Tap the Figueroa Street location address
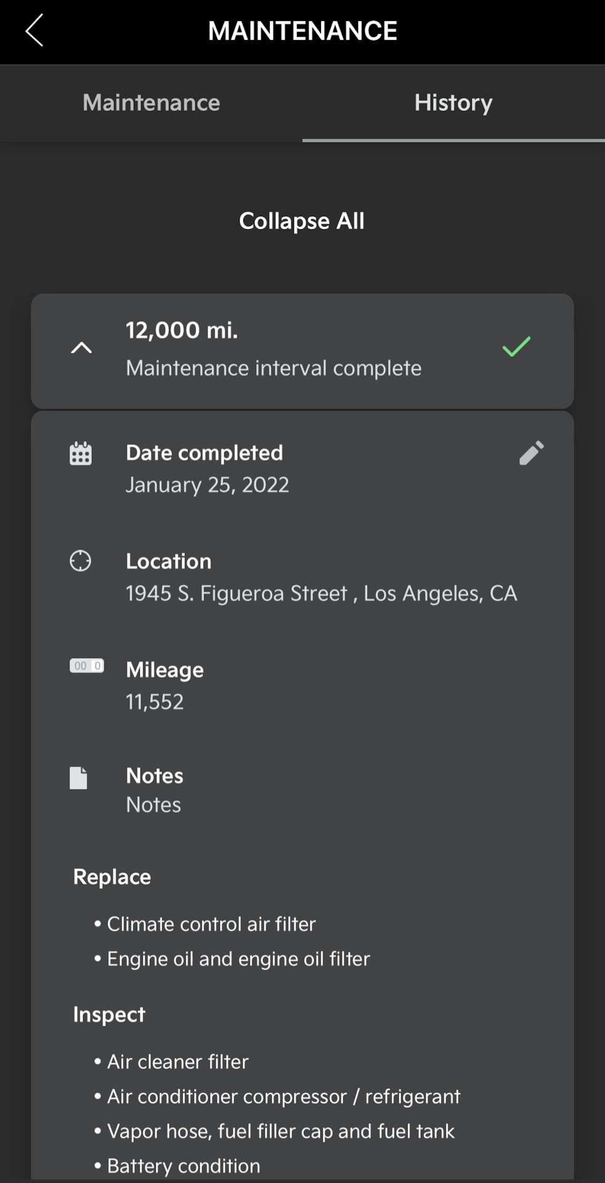 click(321, 593)
